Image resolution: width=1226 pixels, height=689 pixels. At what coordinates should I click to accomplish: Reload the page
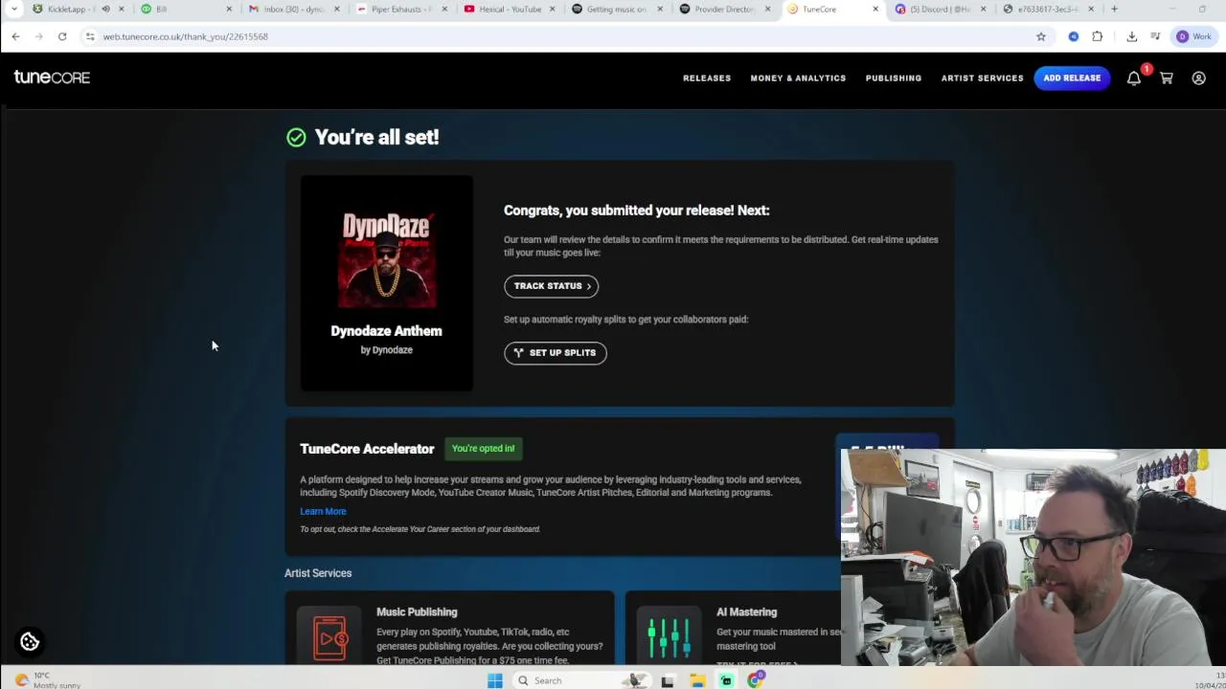coord(62,36)
